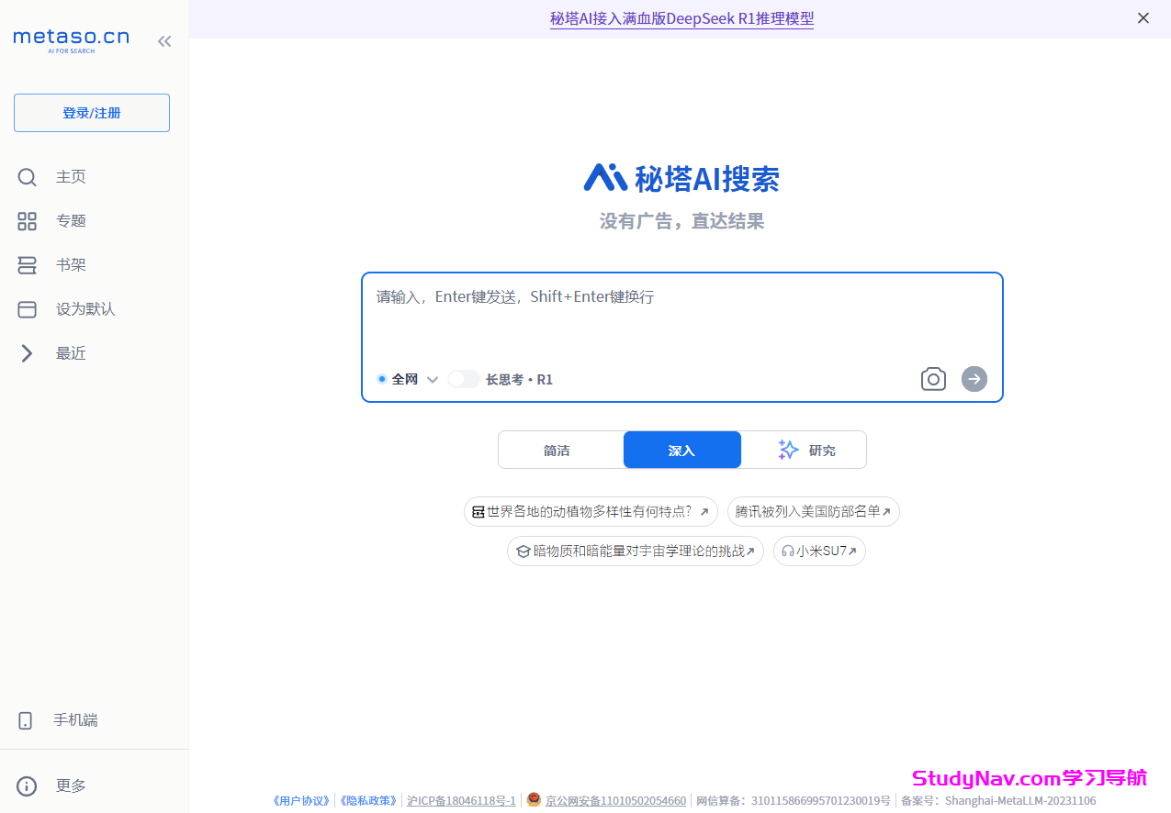Switch to the 研究 mode tab
The width and height of the screenshot is (1171, 813).
tap(804, 450)
